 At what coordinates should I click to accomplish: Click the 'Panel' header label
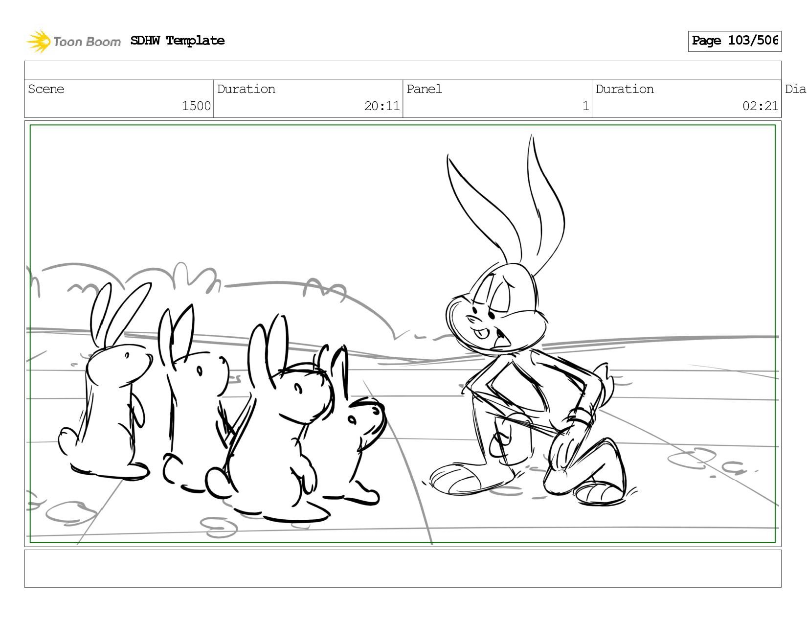424,89
